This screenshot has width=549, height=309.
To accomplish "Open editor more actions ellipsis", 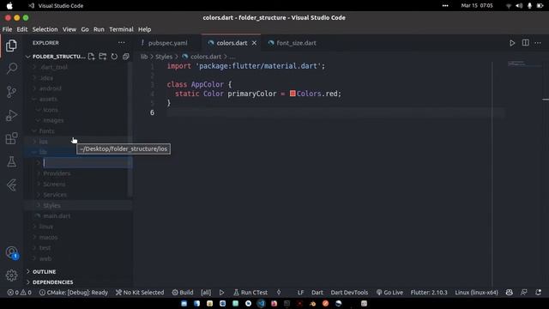I will pyautogui.click(x=538, y=43).
